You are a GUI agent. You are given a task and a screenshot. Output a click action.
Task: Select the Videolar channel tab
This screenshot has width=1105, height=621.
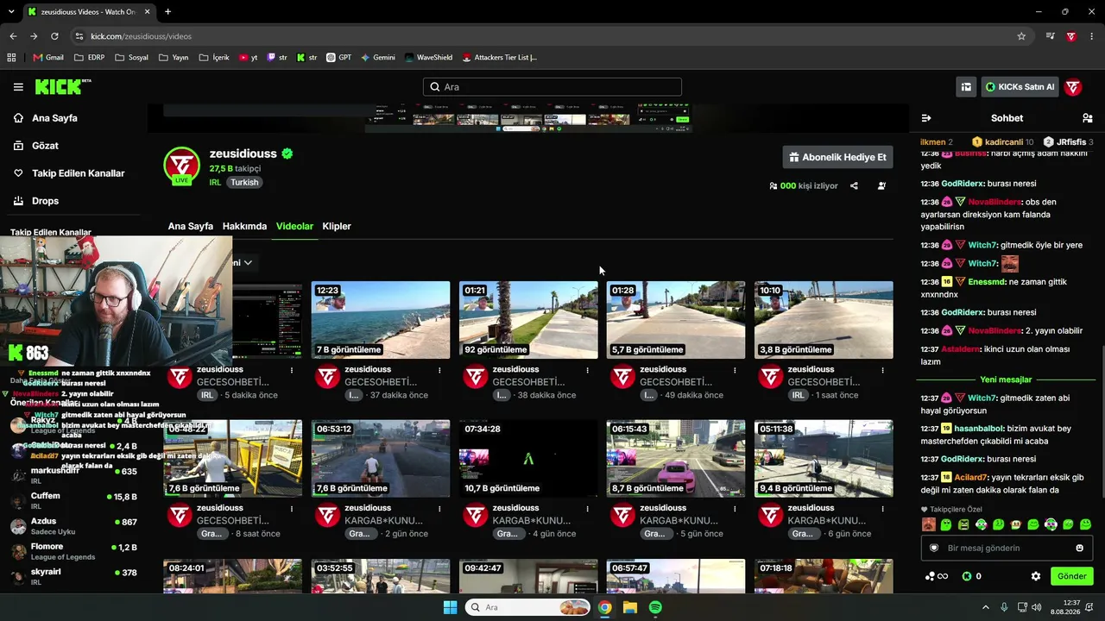point(294,226)
